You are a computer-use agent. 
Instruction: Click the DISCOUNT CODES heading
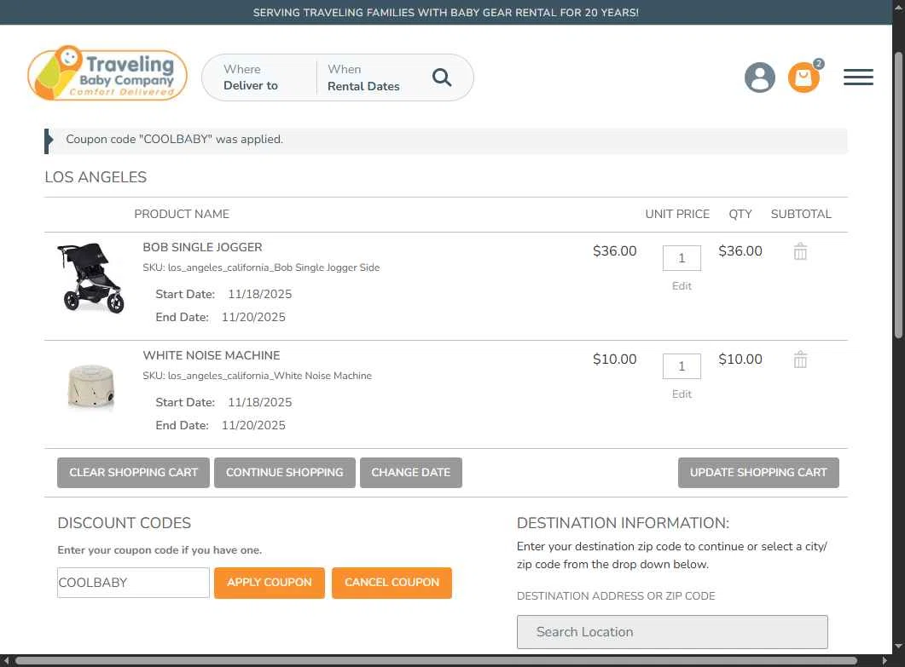124,523
